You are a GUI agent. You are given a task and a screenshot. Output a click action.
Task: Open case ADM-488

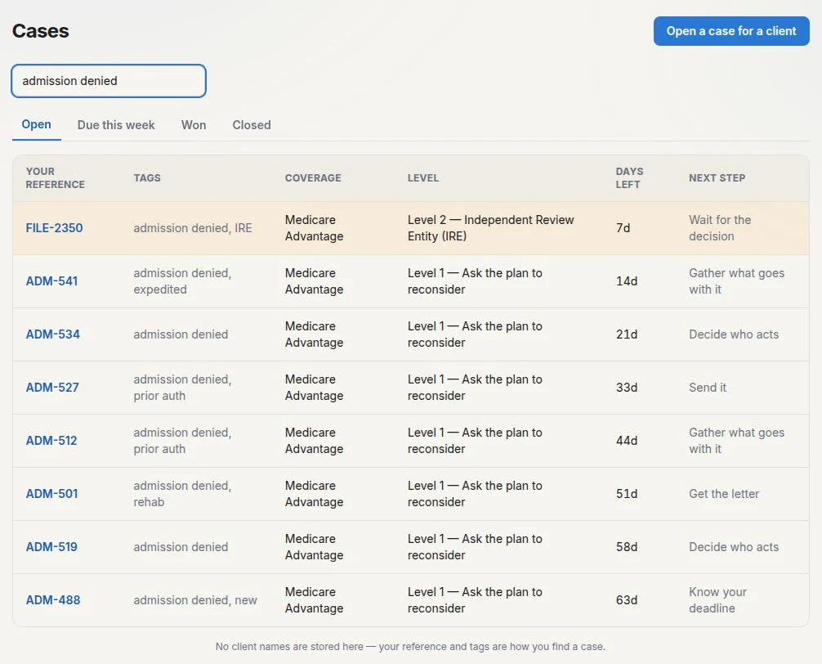52,600
